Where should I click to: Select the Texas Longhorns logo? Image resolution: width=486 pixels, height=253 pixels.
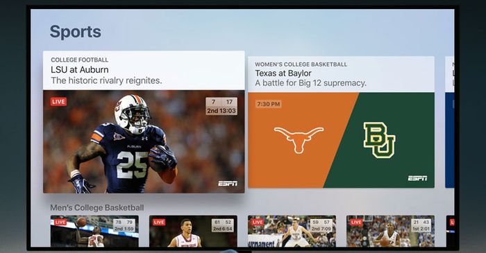(x=299, y=139)
